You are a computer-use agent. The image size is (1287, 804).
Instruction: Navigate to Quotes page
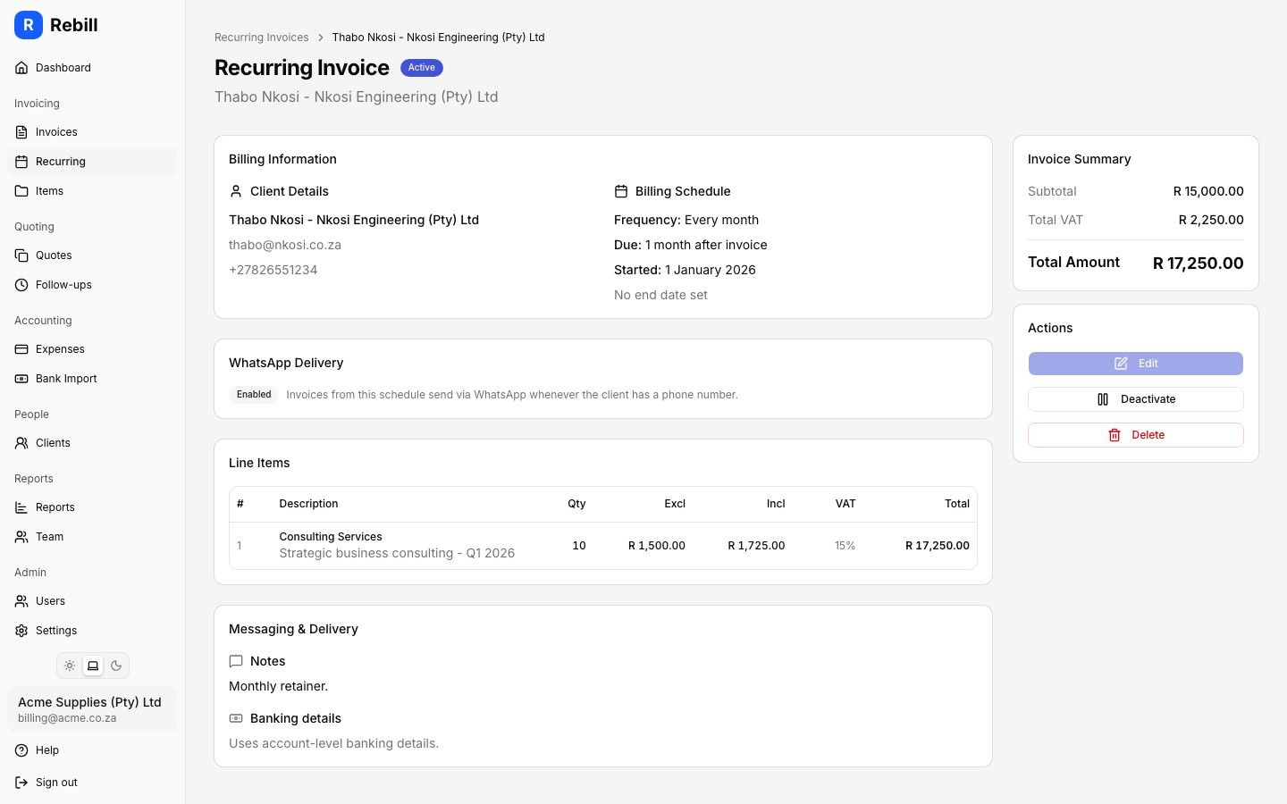click(93, 255)
